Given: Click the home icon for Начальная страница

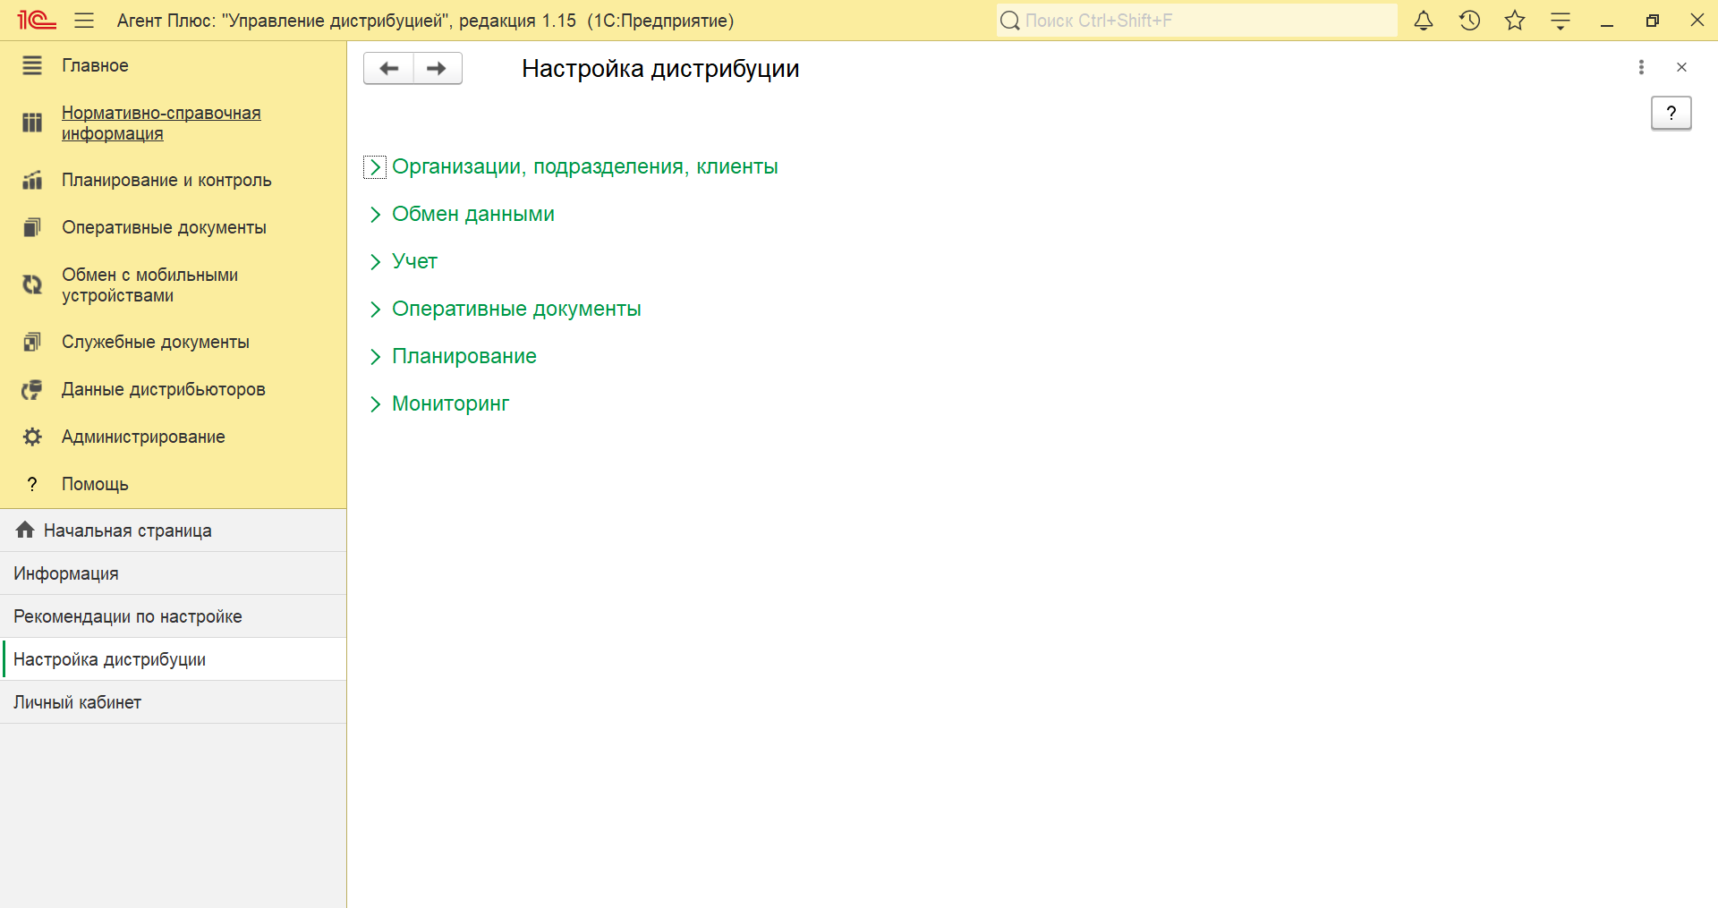Looking at the screenshot, I should 25,530.
